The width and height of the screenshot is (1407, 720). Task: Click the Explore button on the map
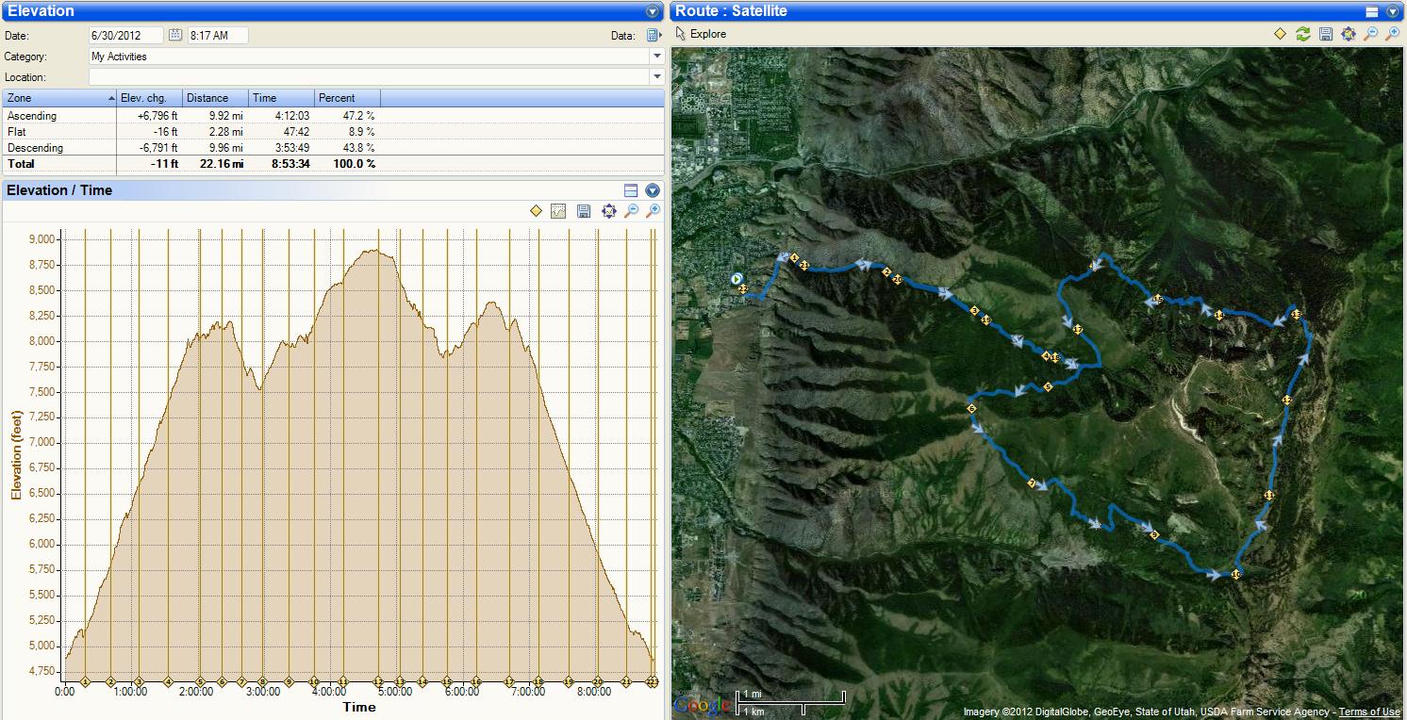tap(701, 34)
